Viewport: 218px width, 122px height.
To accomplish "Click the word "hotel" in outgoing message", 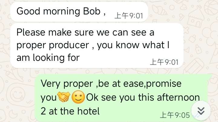I will pyautogui.click(x=88, y=111).
